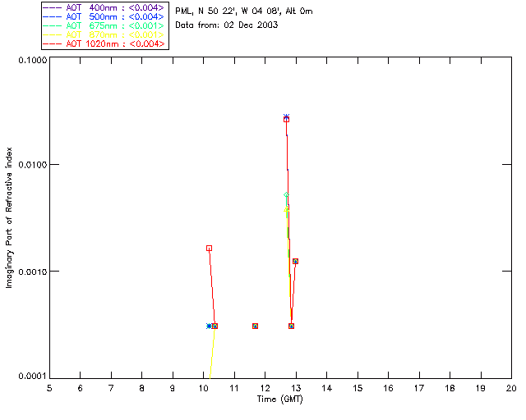526x420 pixels.
Task: Select the 'Data from: 02 Dec 2003' text
Action: tap(227, 25)
